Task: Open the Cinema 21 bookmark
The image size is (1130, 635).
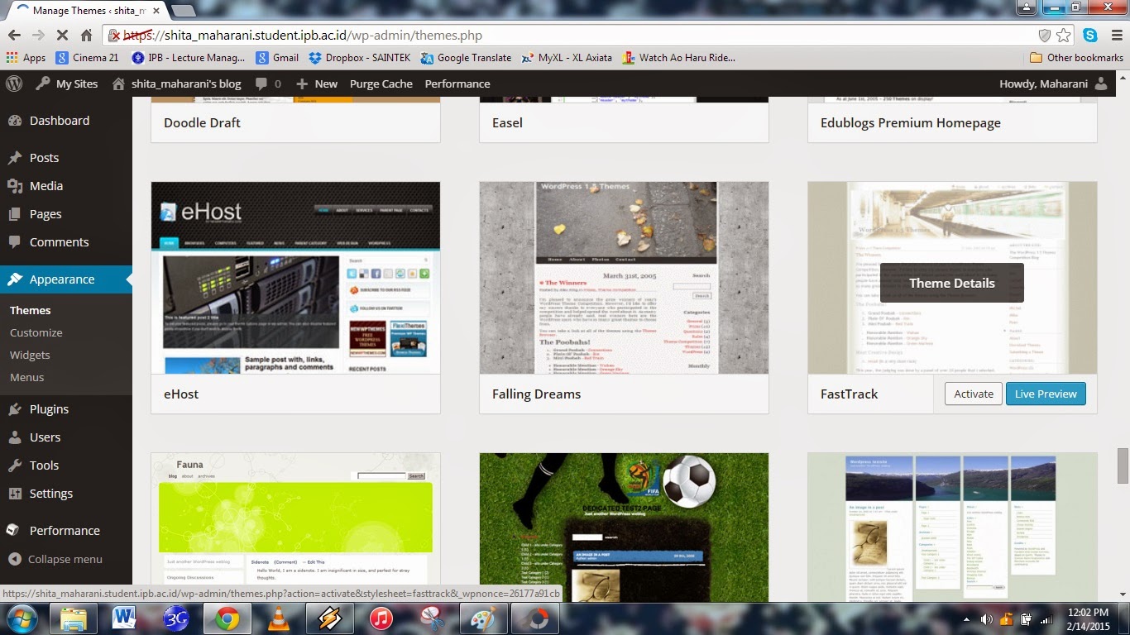Action: (x=88, y=58)
